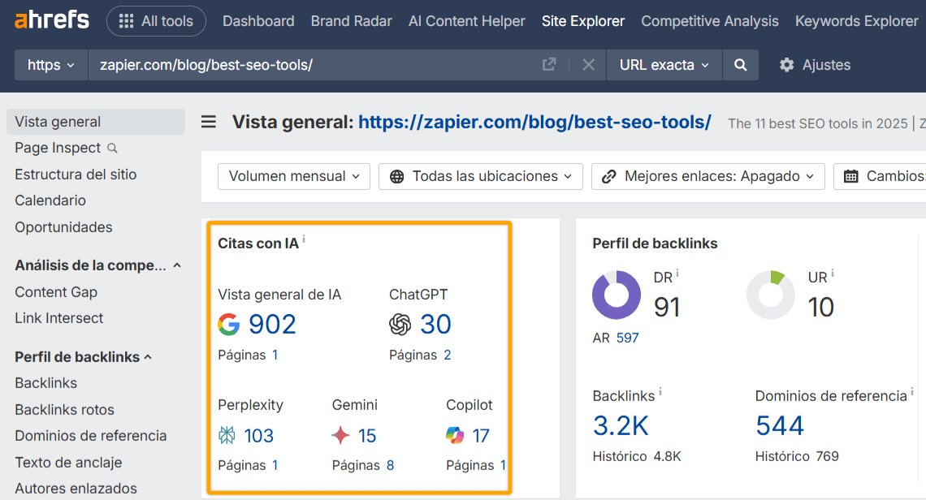Viewport: 926px width, 500px height.
Task: Click the search magnifier in the URL bar
Action: click(x=739, y=64)
